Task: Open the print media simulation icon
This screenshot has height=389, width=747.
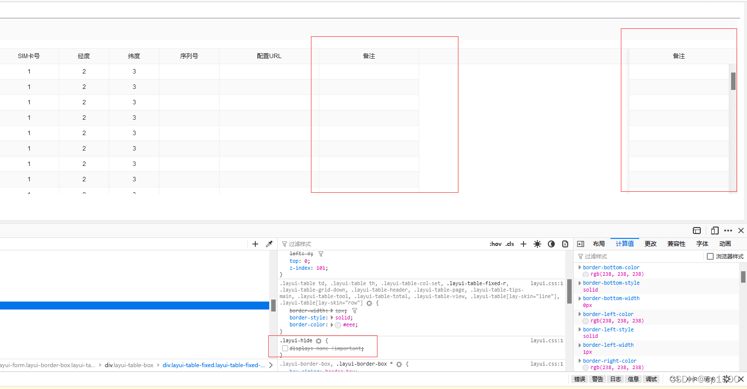Action: [565, 244]
